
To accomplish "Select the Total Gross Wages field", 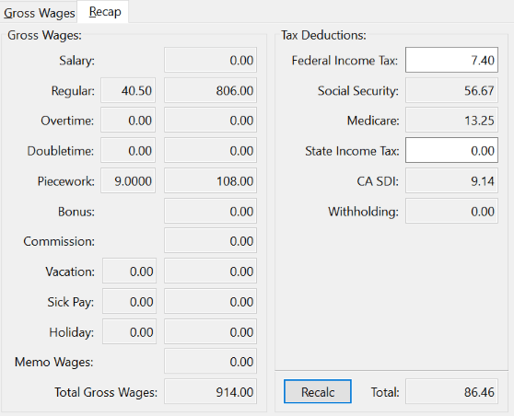I will pos(210,391).
